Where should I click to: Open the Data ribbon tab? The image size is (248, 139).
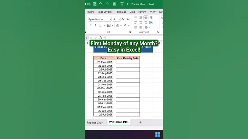(132, 12)
